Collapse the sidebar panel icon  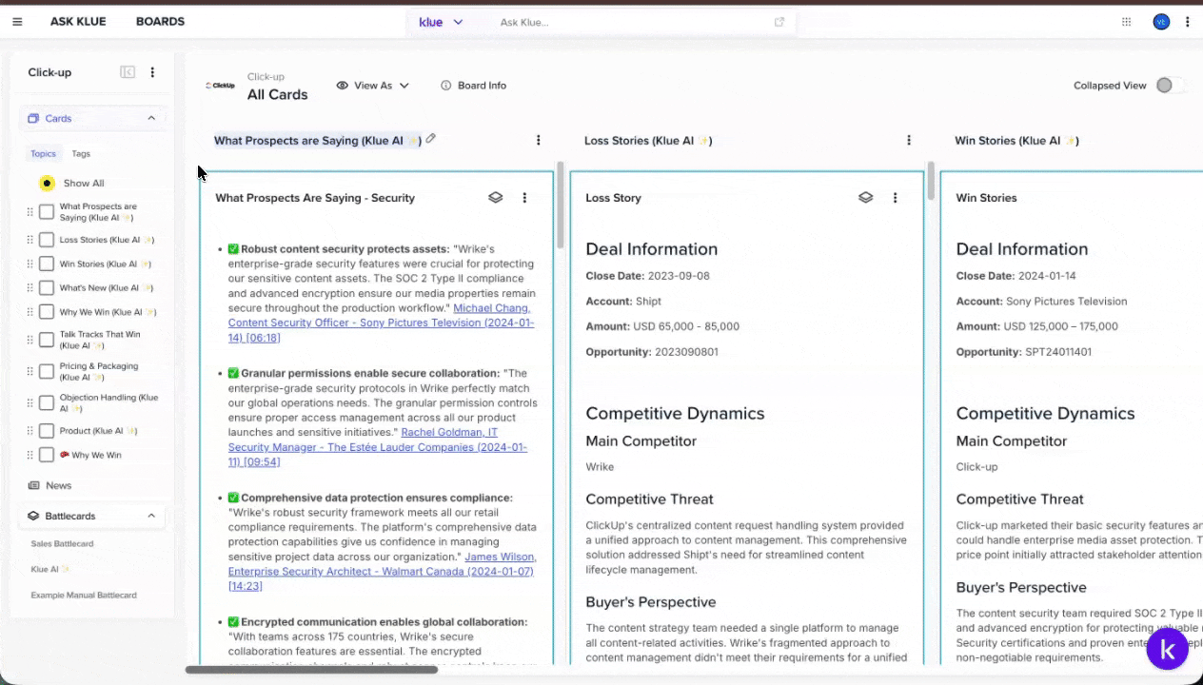click(x=128, y=72)
